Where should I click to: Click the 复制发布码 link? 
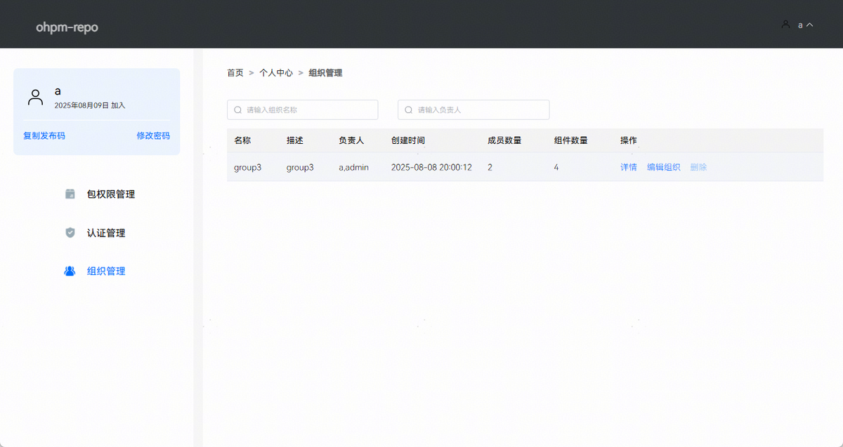click(x=44, y=136)
